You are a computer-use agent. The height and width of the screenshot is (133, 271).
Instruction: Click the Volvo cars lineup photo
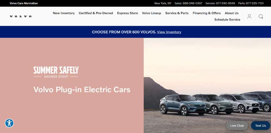(x=207, y=86)
